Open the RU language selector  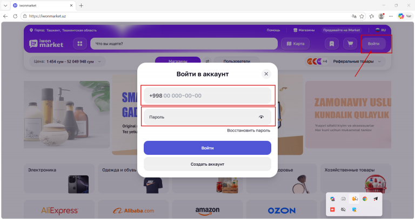[x=380, y=30]
